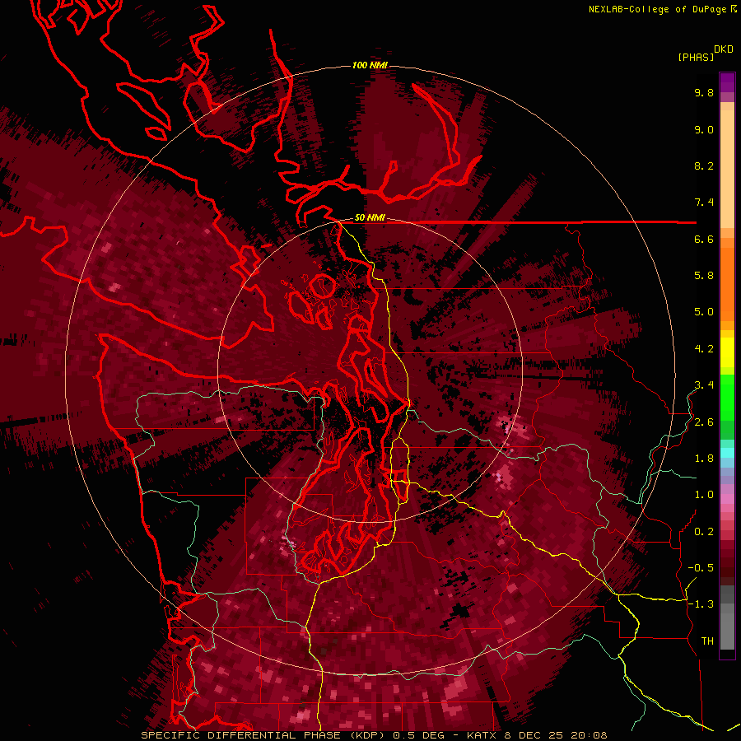
Task: Click the 4.2 value on color scale
Action: 703,349
